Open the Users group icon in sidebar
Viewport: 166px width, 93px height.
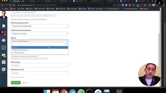click(4, 40)
